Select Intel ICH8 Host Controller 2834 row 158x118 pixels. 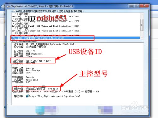[46, 26]
